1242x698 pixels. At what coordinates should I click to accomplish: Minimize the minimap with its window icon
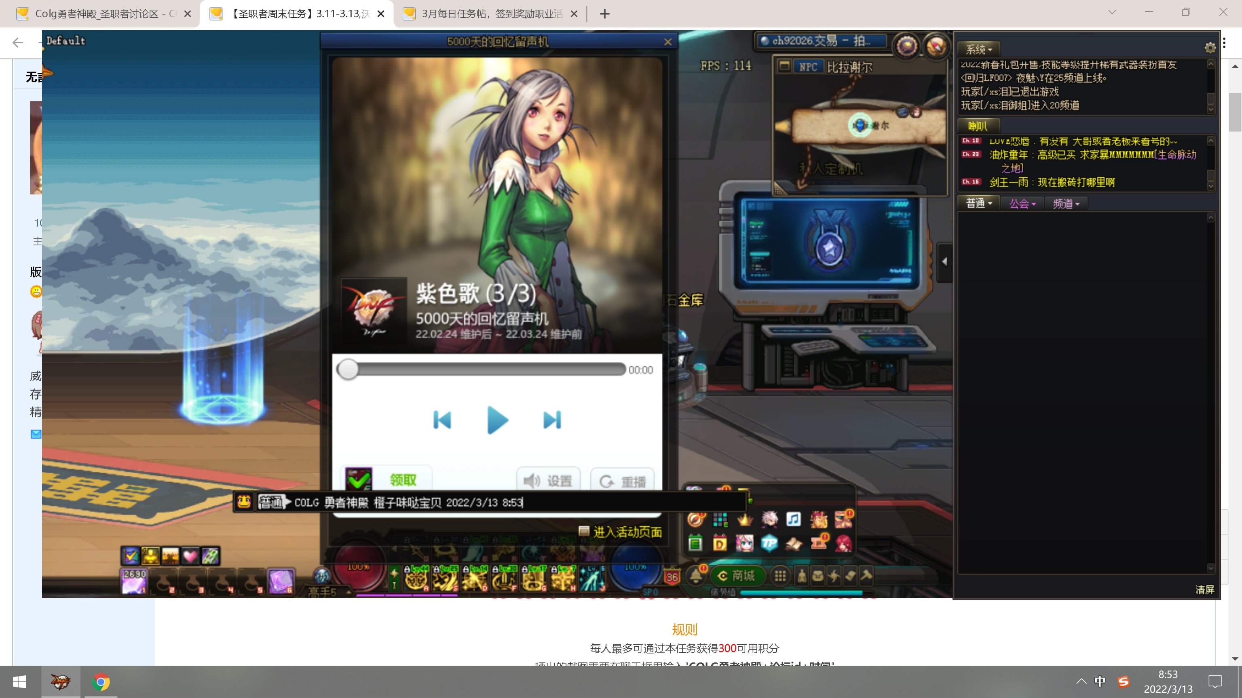click(784, 66)
